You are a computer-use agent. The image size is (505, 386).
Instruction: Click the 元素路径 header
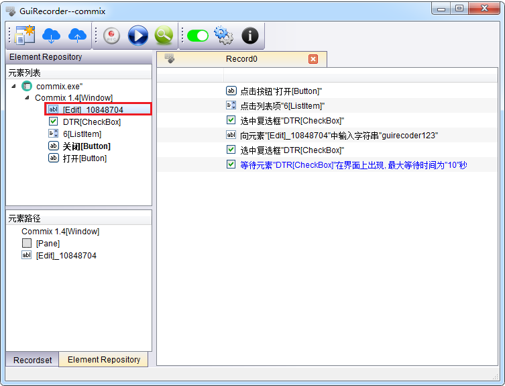click(79, 219)
